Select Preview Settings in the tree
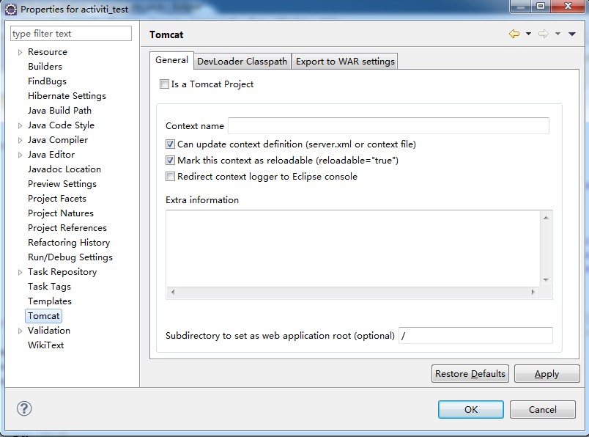The width and height of the screenshot is (589, 437). [62, 184]
